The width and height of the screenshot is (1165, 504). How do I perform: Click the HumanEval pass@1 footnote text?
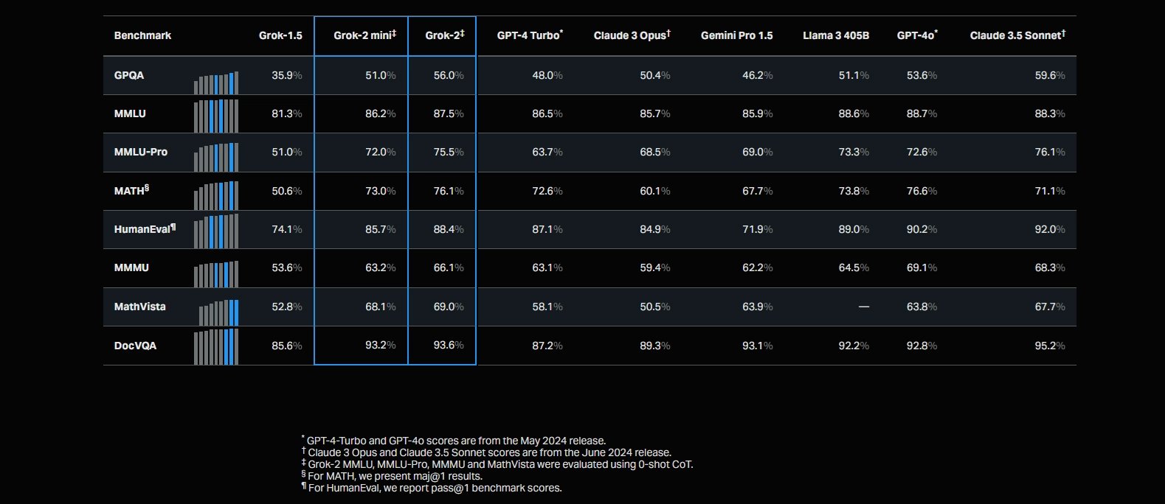pyautogui.click(x=435, y=488)
